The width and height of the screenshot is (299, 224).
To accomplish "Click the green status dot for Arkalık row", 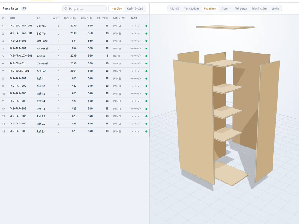I will point(146,56).
